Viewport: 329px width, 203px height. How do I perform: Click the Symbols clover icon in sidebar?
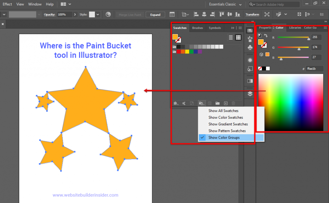[x=250, y=48]
